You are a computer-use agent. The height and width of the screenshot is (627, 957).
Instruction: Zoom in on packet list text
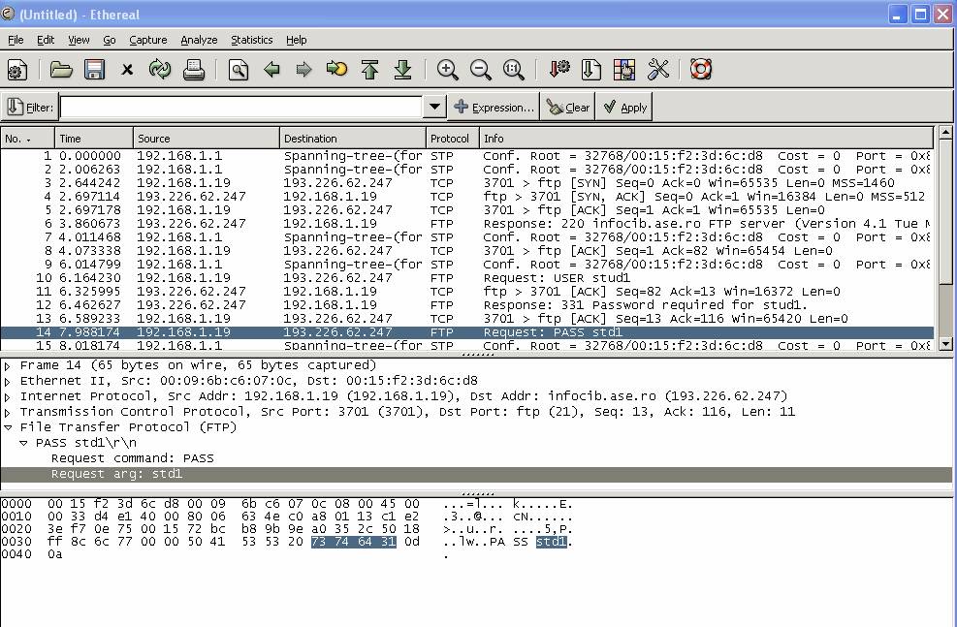447,70
